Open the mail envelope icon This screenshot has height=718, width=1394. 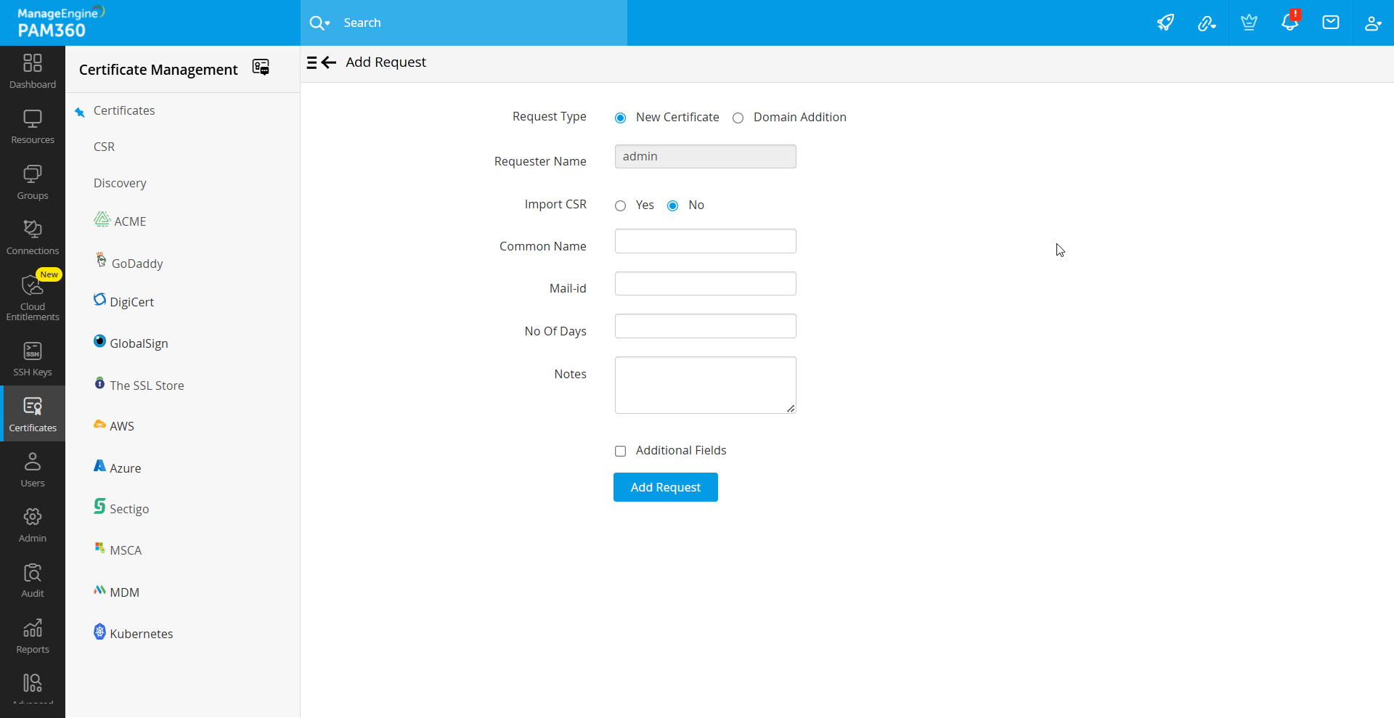coord(1330,23)
